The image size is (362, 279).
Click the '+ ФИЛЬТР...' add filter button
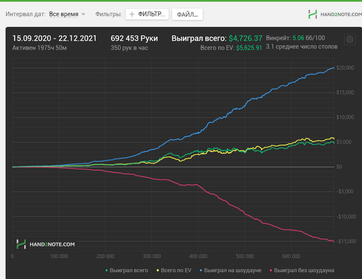[x=147, y=14]
